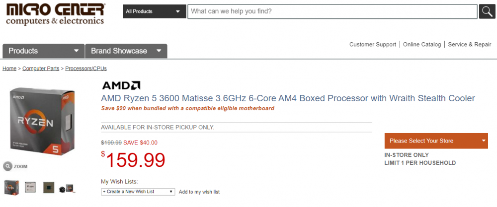Click the ZOOM magnifier icon
497x207 pixels.
click(7, 166)
